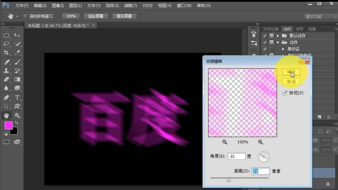Click the magenta foreground color swatch
The height and width of the screenshot is (190, 338).
point(8,125)
